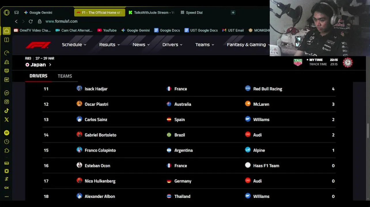The width and height of the screenshot is (370, 207).
Task: Click the Carlos Sainz driver name
Action: pyautogui.click(x=96, y=120)
